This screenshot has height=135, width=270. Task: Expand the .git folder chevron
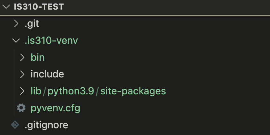tap(16, 24)
